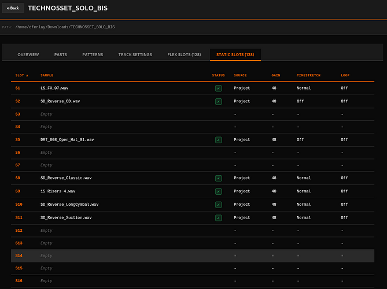Sort by the Sample column header
Viewport: 387px width, 289px height.
47,75
